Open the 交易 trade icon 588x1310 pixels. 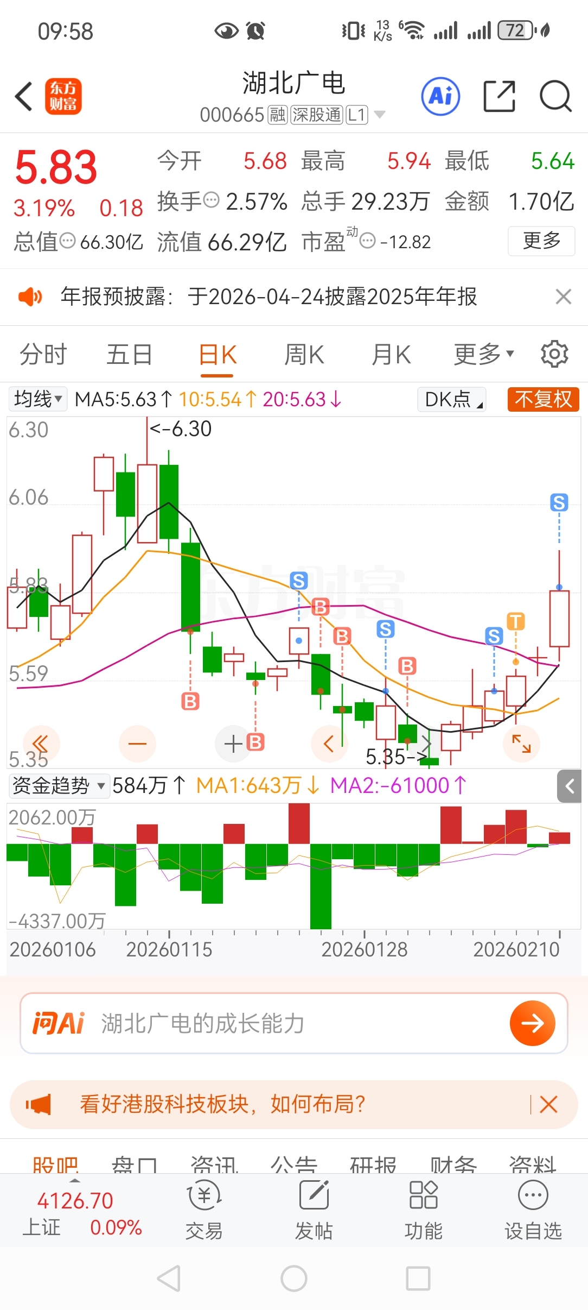(204, 1211)
